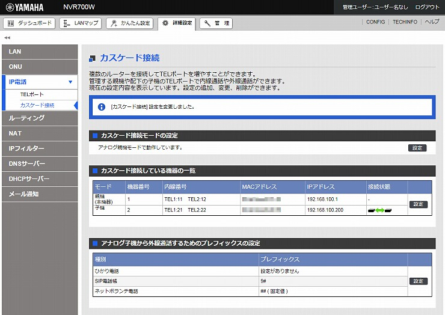This screenshot has height=315, width=445.
Task: Click the ネットボランチ電話 row label
Action: [116, 291]
